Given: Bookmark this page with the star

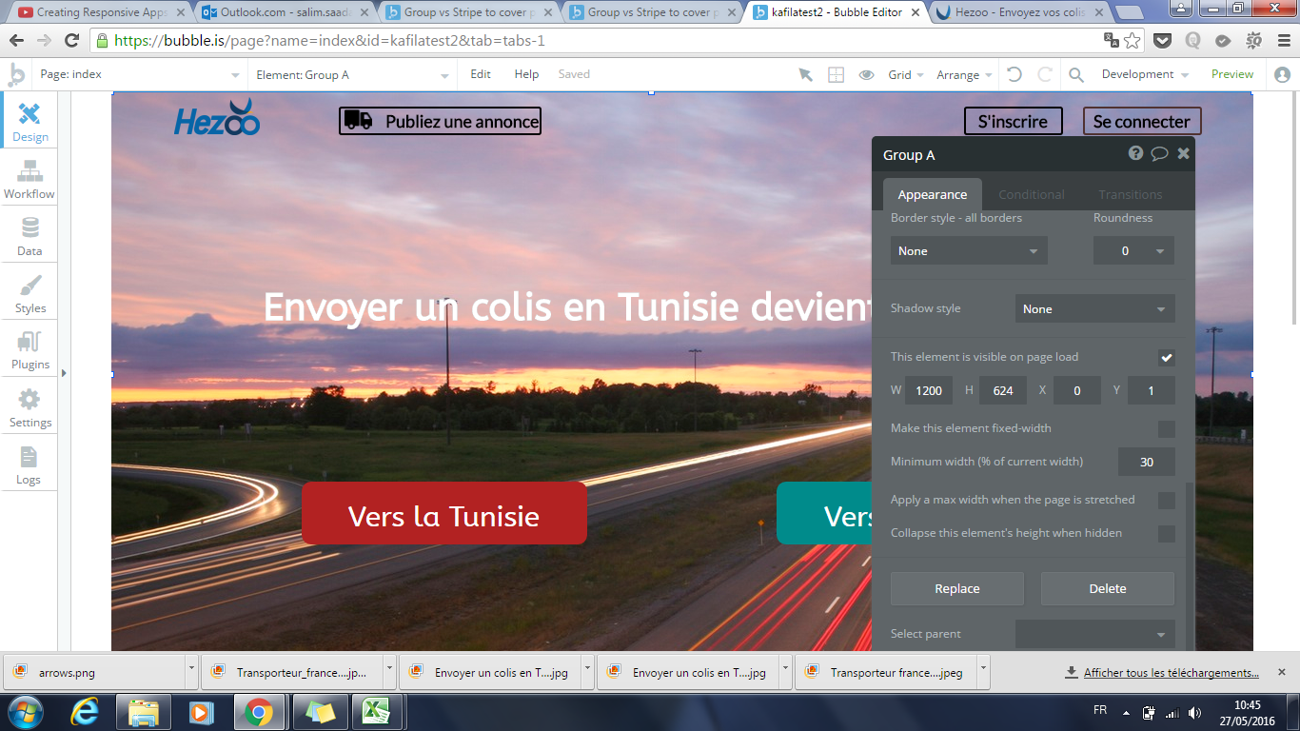Looking at the screenshot, I should [x=1133, y=41].
